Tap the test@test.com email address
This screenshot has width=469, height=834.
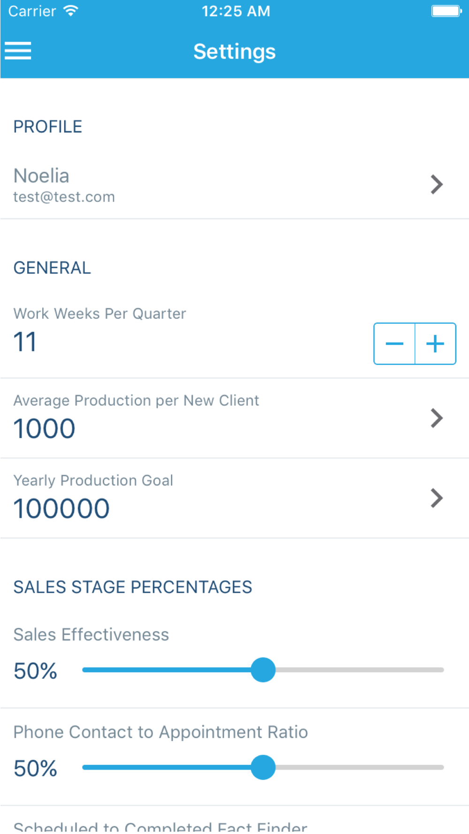click(64, 197)
